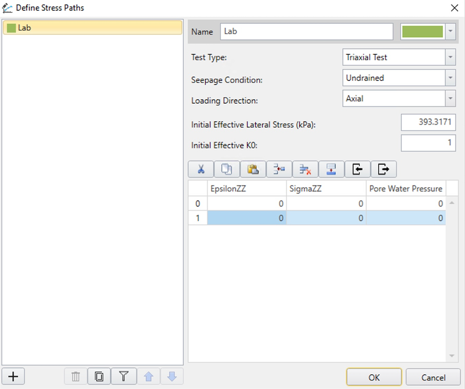Click the Filter icon at the bottom
This screenshot has height=389, width=465.
click(x=124, y=376)
